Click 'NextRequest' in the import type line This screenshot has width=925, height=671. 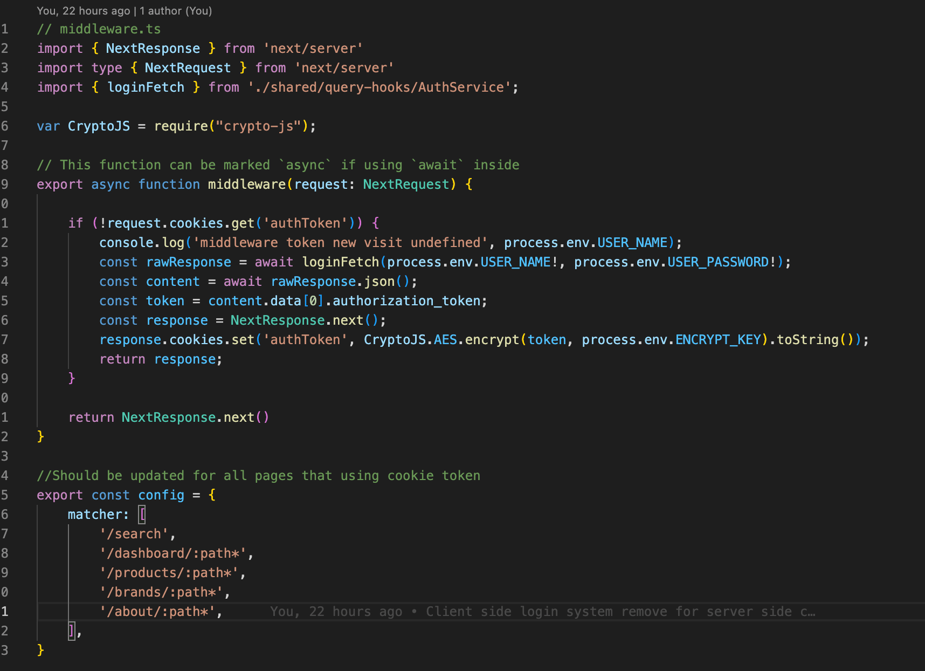[188, 68]
